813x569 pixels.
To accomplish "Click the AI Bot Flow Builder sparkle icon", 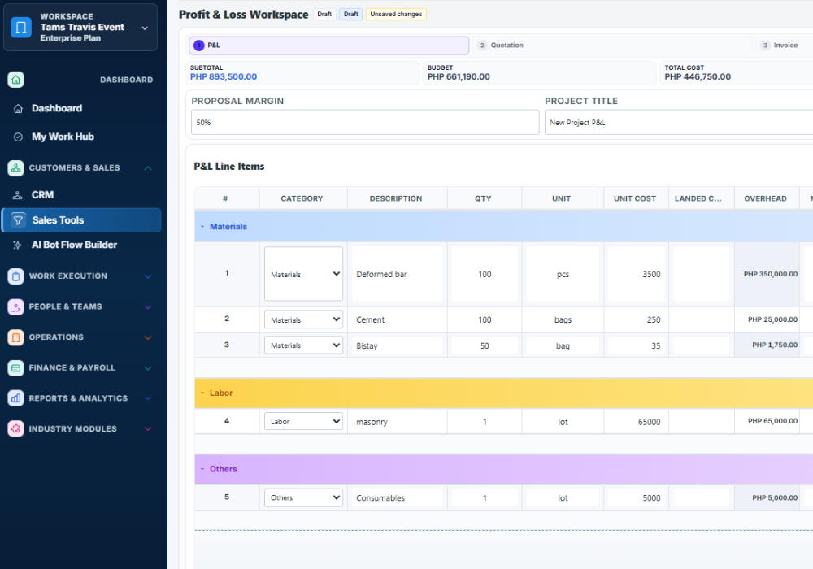I will coord(18,245).
